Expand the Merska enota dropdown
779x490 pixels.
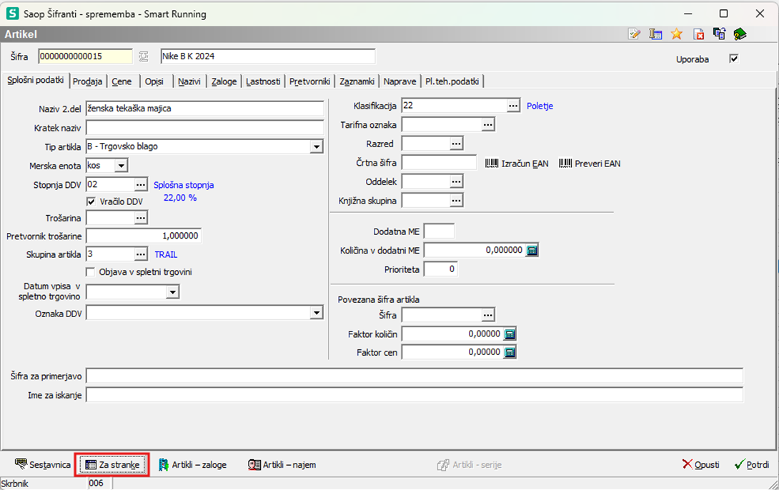coord(121,165)
